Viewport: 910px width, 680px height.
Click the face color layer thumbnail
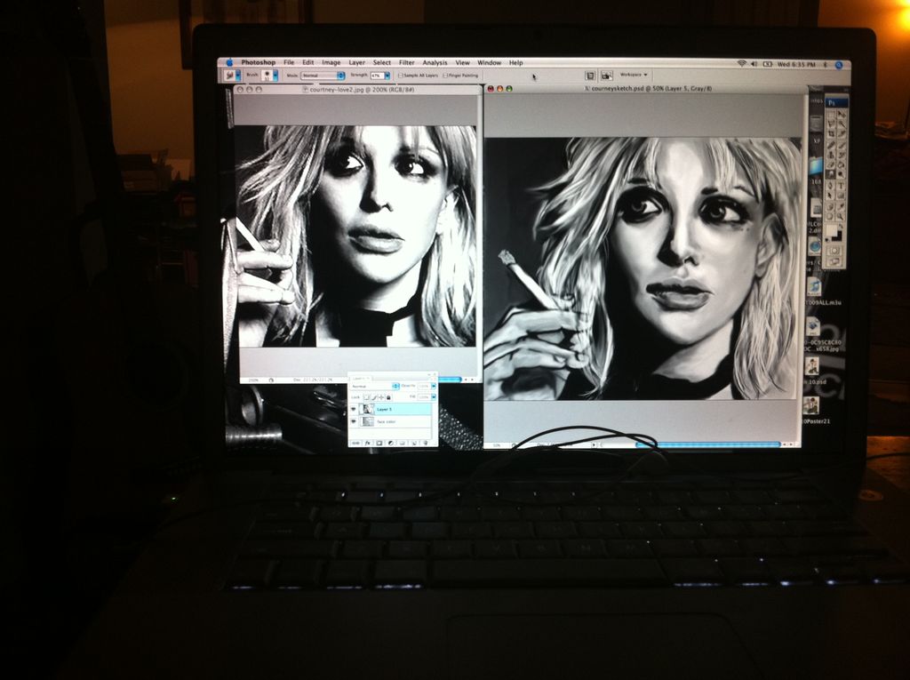tap(367, 421)
